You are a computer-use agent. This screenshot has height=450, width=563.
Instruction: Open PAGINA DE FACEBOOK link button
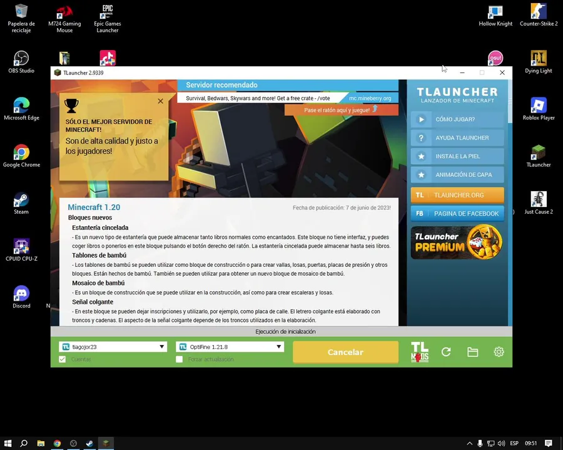(x=457, y=213)
